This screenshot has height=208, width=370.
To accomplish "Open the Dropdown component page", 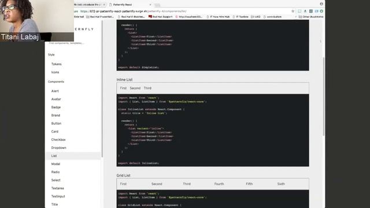I will click(59, 148).
